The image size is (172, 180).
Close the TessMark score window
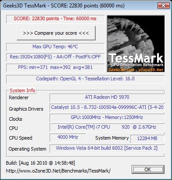164,6
